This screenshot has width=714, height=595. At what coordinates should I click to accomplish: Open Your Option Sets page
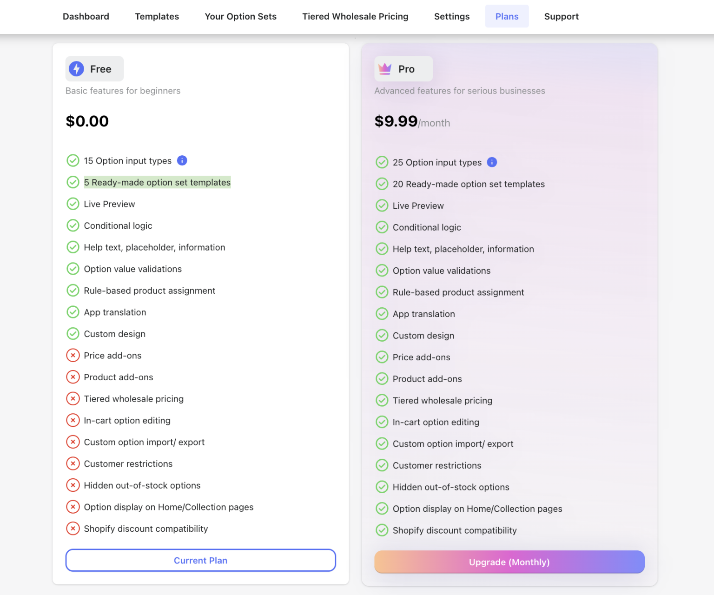pyautogui.click(x=240, y=16)
